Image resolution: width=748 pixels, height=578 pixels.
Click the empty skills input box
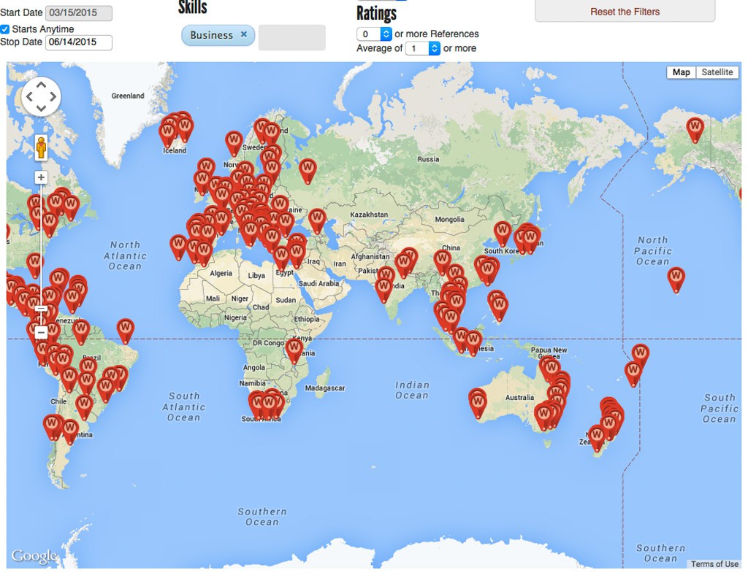coord(292,37)
